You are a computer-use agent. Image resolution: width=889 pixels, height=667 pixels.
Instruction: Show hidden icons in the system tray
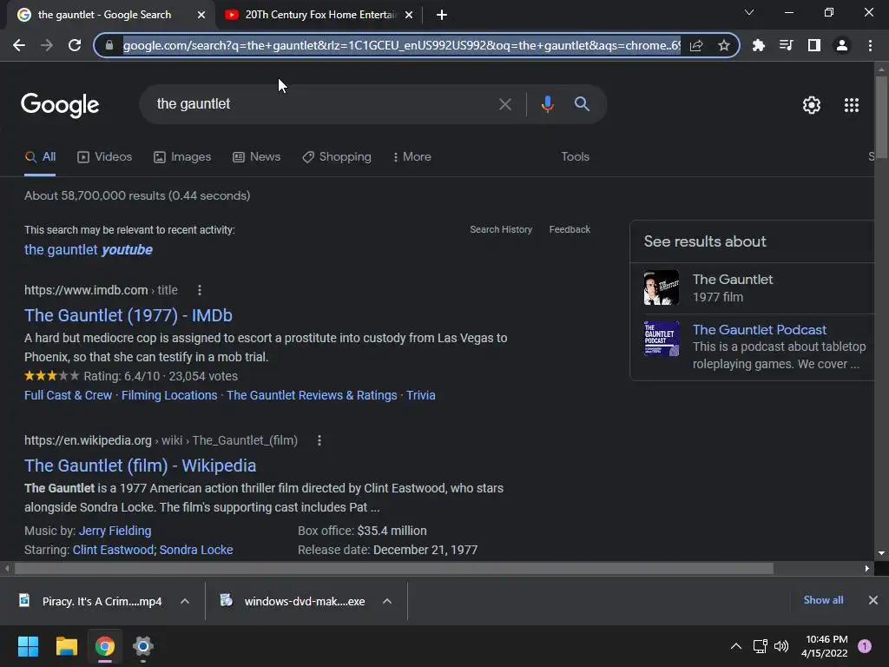click(x=736, y=646)
